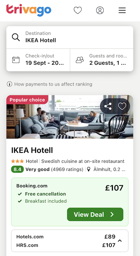Save IKEA Hotell to favourites with heart
140x256 pixels.
point(122,106)
